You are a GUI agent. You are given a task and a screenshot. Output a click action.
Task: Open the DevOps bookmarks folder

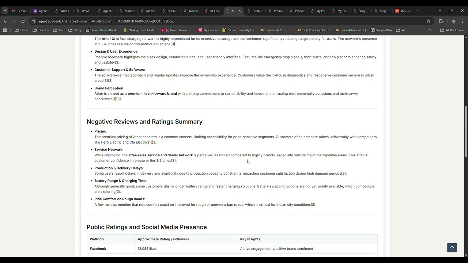[x=41, y=30]
